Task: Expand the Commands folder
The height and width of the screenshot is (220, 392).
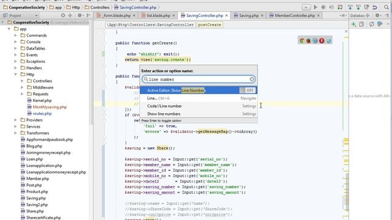Action: (16, 35)
